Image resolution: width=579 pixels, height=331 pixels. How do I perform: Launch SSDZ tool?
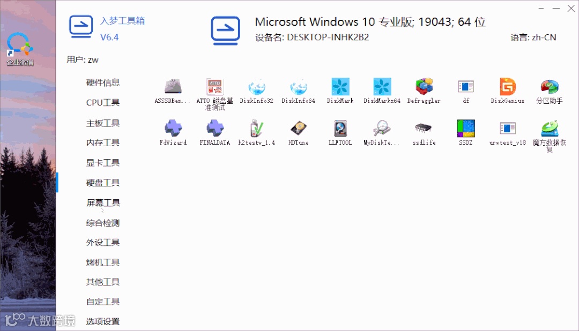[466, 132]
